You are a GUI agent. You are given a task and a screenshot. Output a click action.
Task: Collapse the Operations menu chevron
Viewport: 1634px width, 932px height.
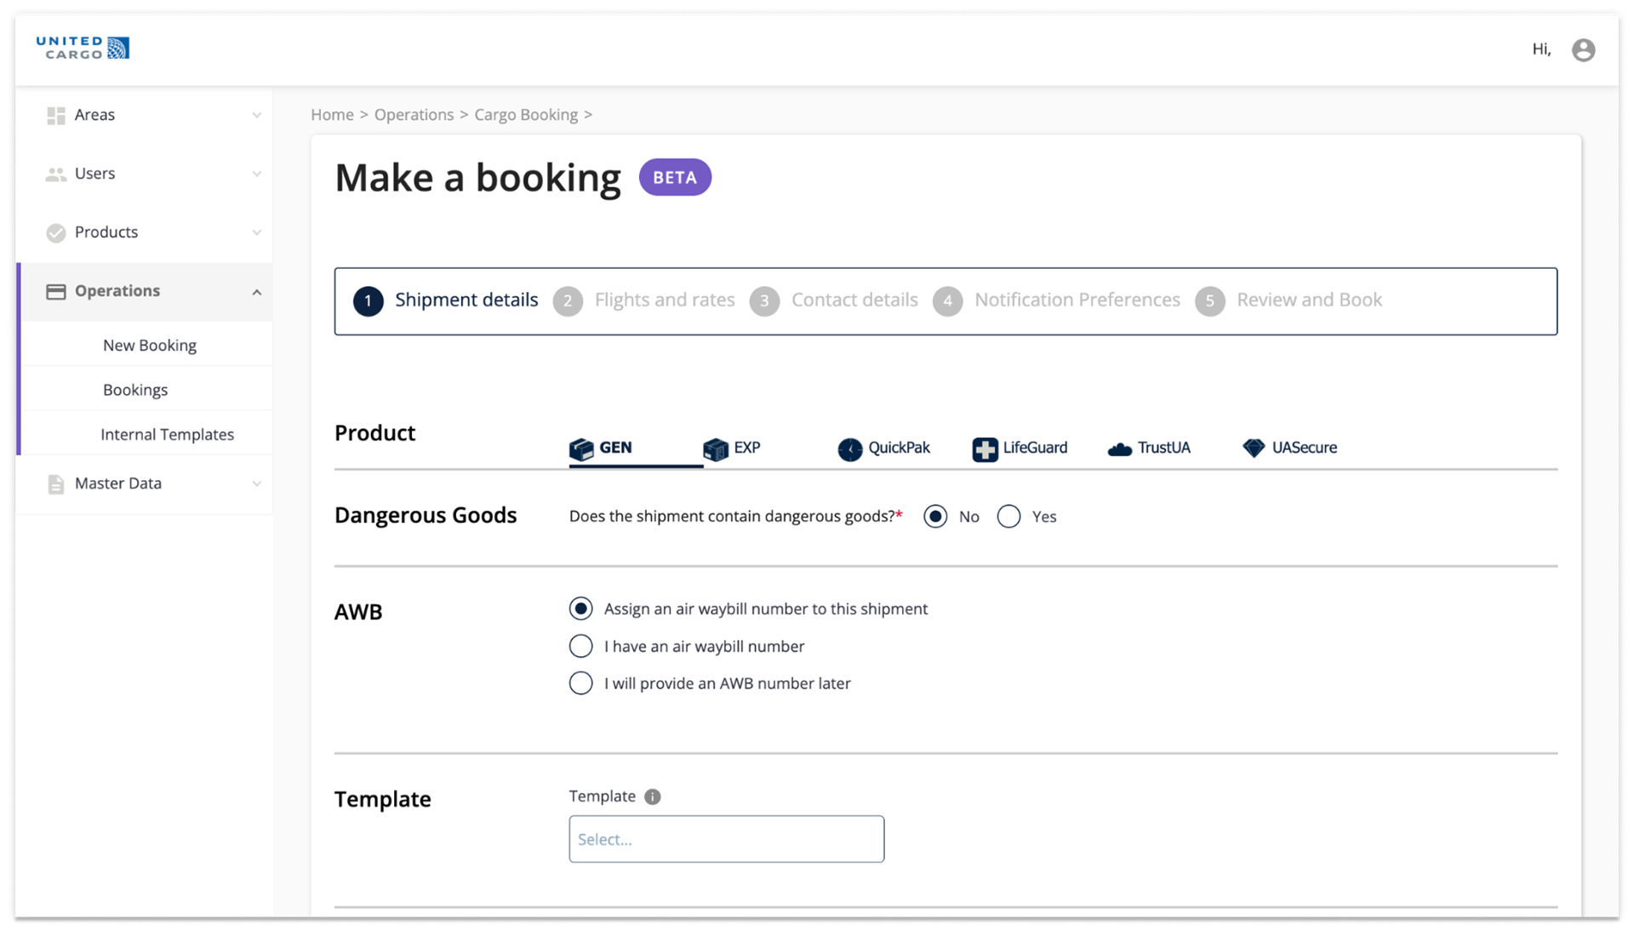point(256,292)
